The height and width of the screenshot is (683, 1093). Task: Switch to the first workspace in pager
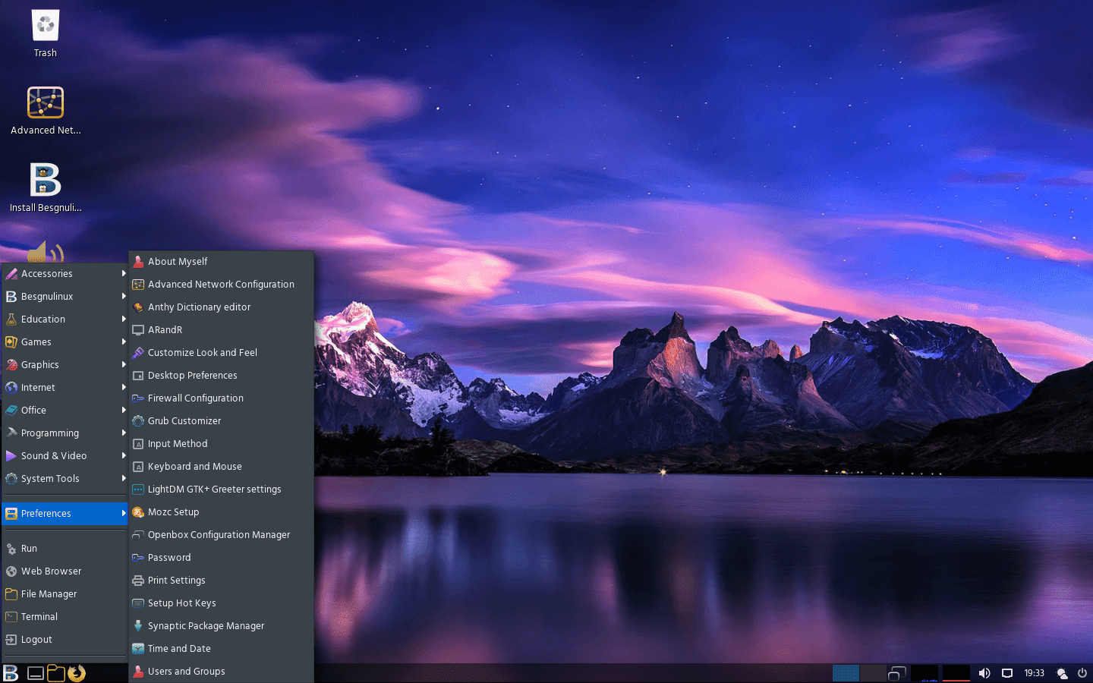(846, 673)
